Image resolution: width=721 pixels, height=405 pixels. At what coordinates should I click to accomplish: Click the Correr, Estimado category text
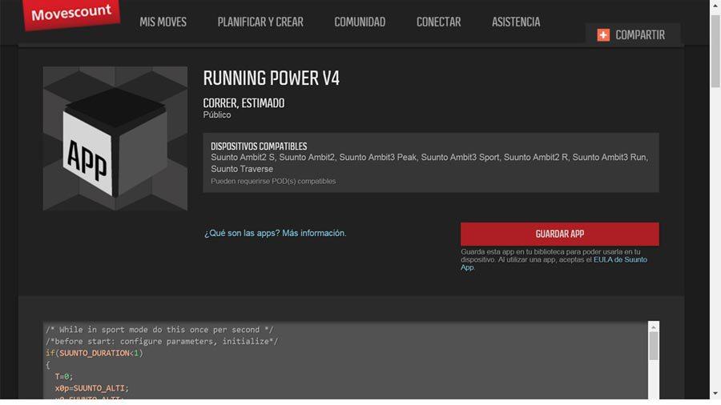(x=244, y=103)
